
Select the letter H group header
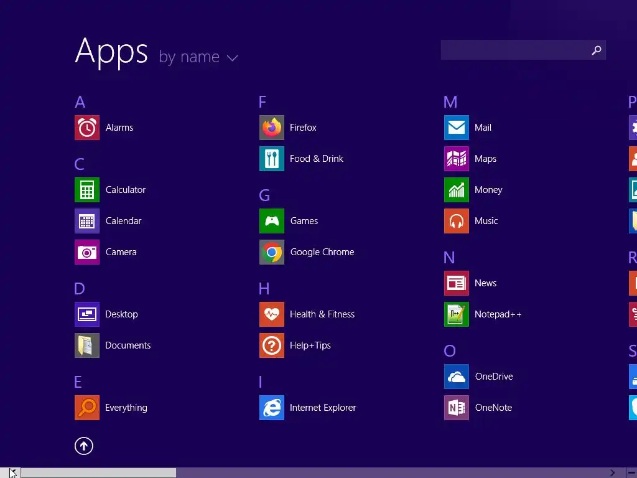tap(264, 289)
